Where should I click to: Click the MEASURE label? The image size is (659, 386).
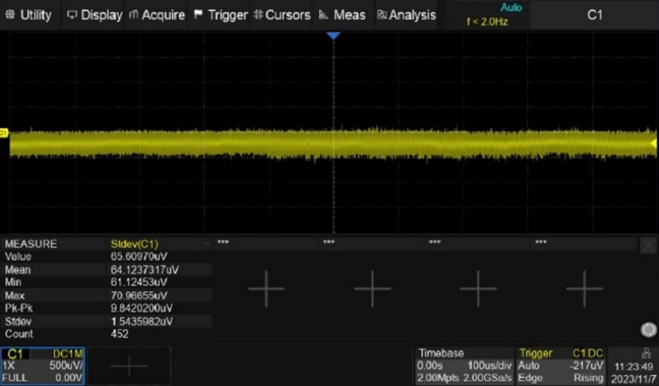pos(30,244)
